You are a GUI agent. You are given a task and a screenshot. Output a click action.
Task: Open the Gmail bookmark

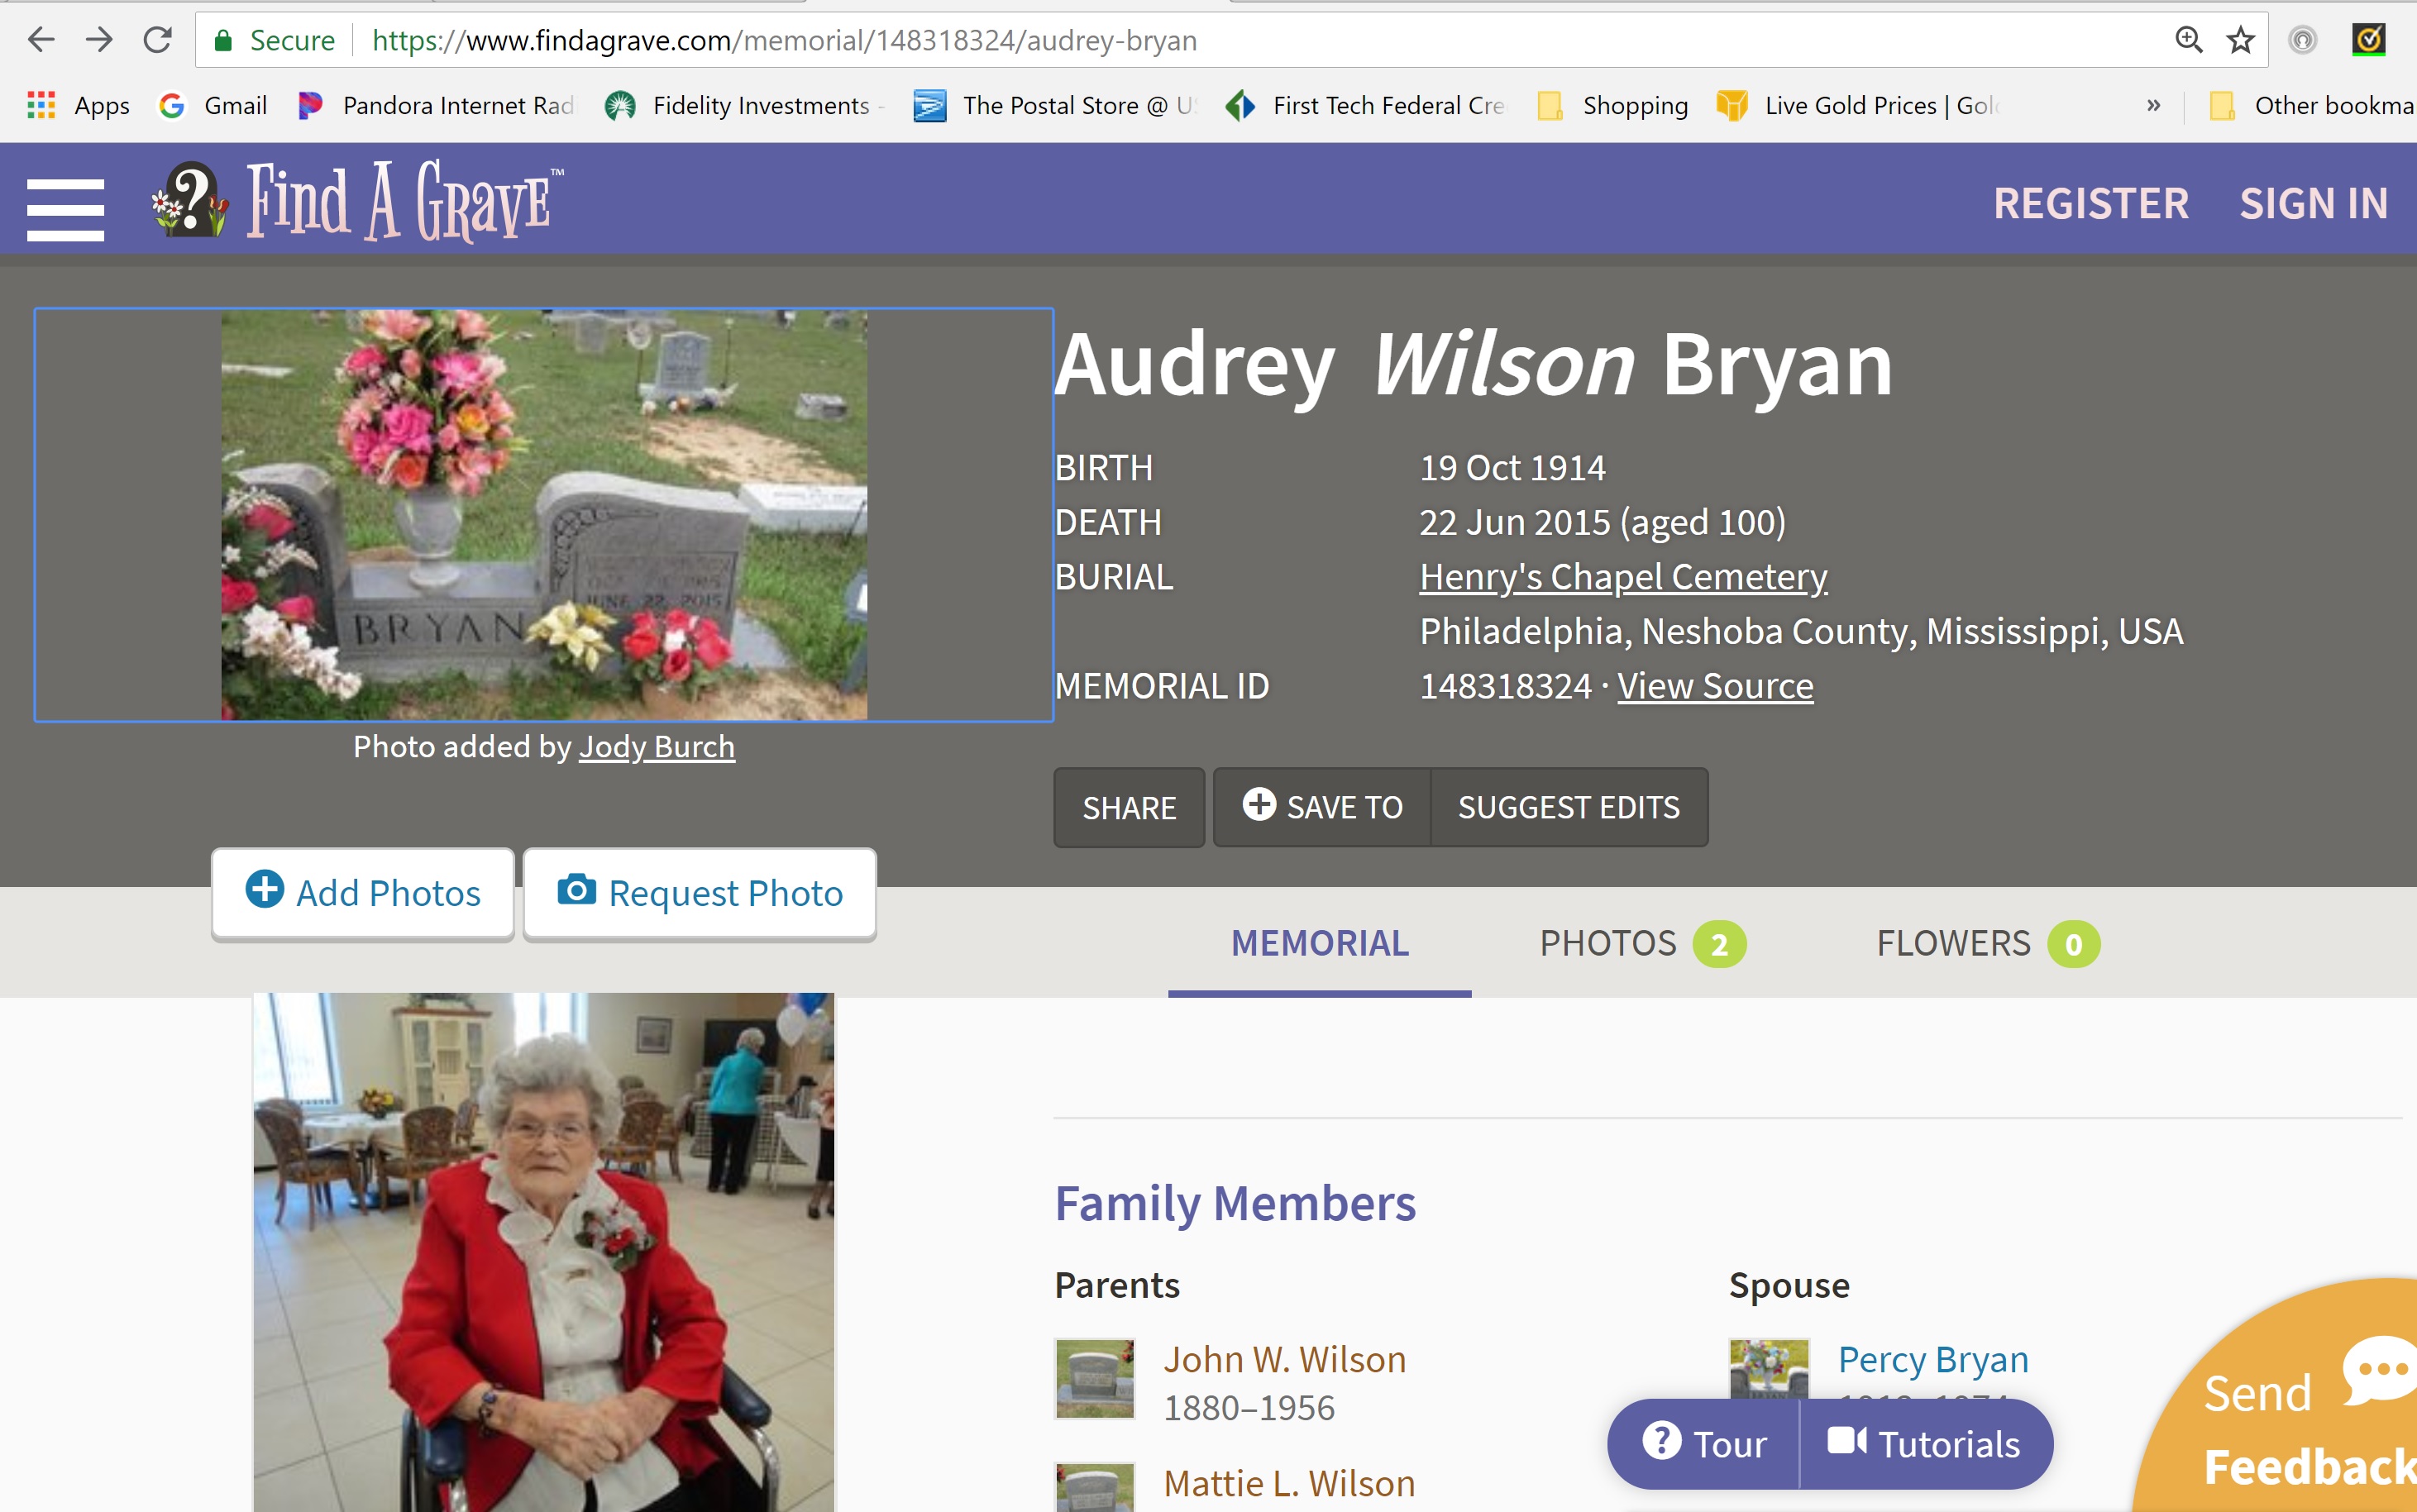(213, 105)
